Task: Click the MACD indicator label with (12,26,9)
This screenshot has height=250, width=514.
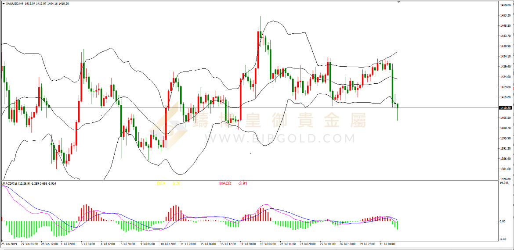Action: tap(29, 184)
